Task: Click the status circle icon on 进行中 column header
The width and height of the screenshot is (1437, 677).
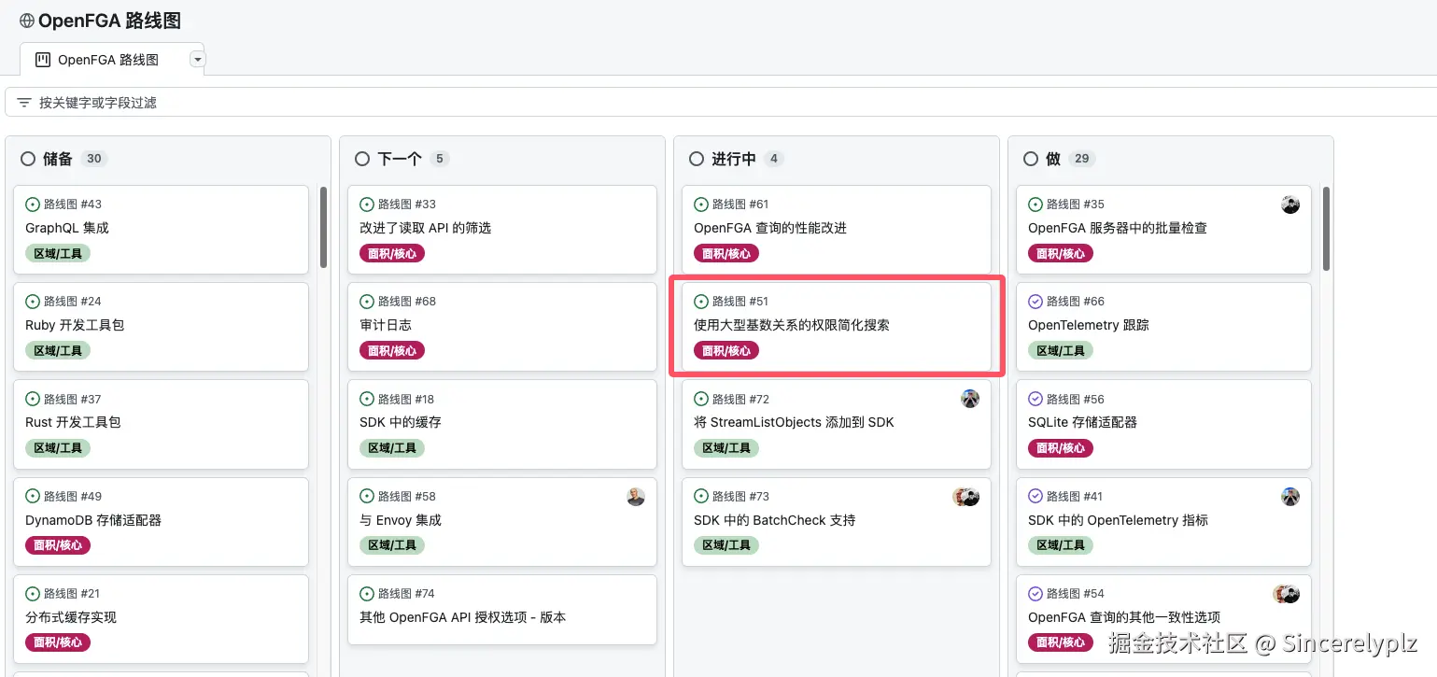Action: [x=696, y=158]
